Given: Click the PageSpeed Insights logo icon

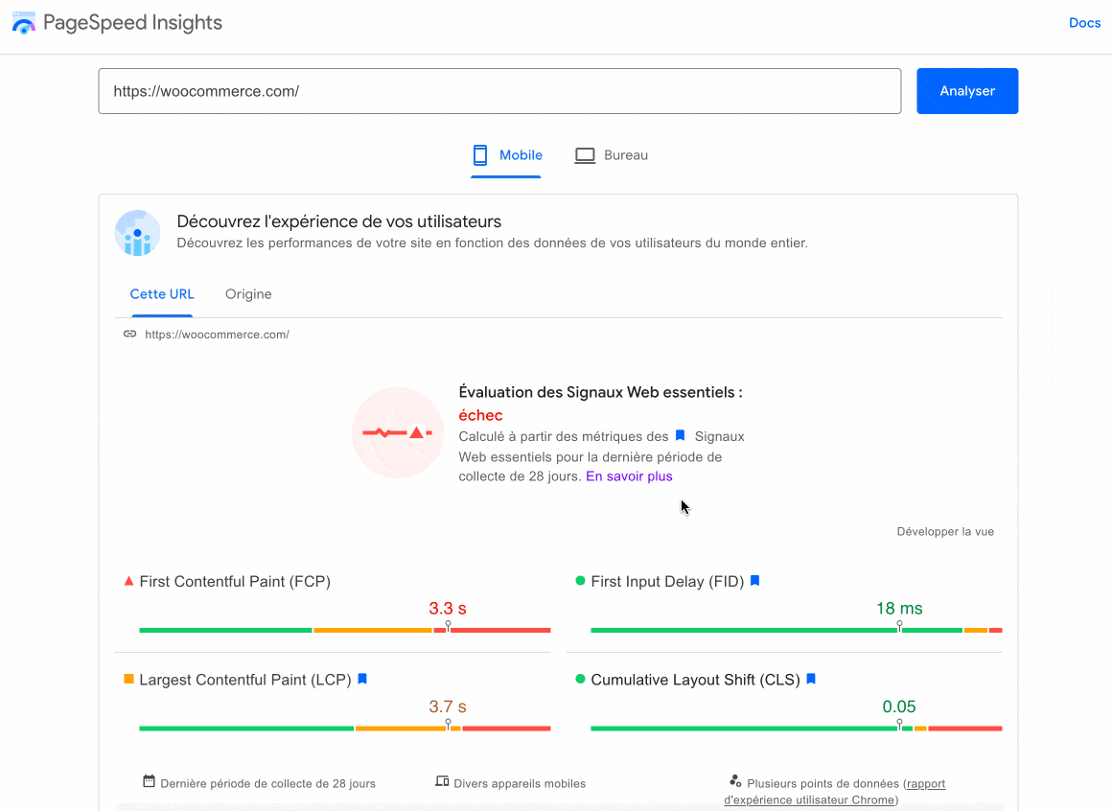Looking at the screenshot, I should point(23,23).
